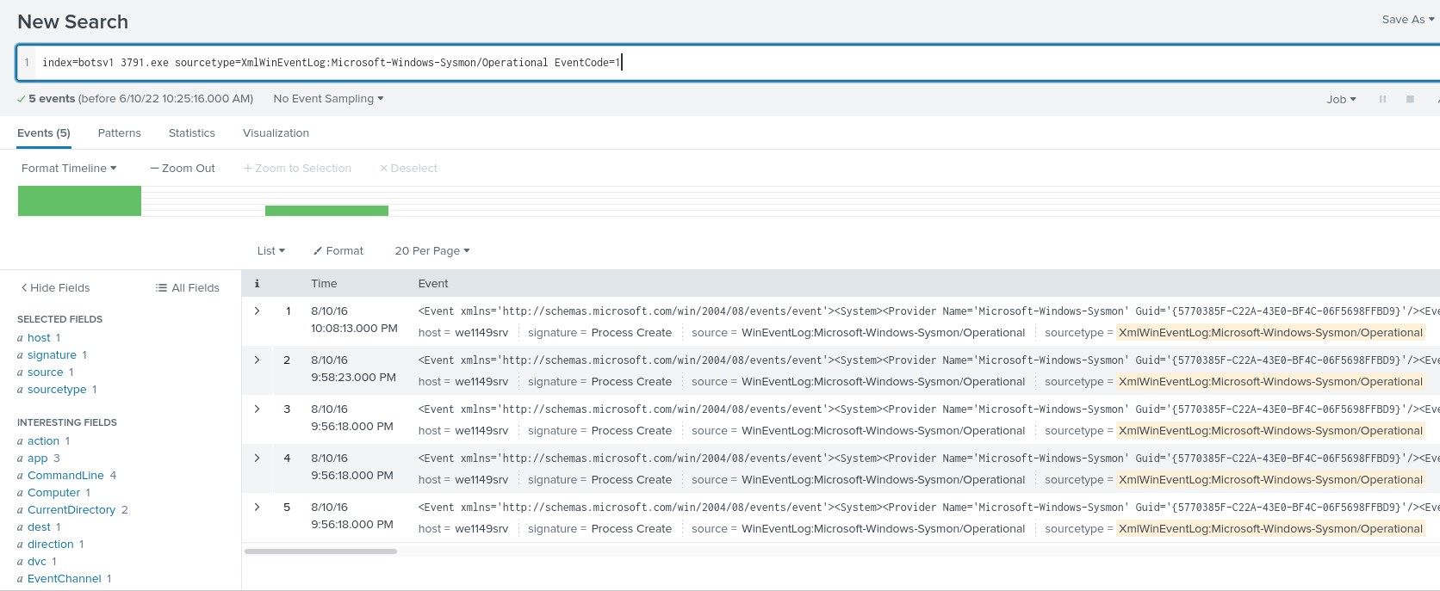The image size is (1440, 591).
Task: Click the info column header icon
Action: (x=257, y=283)
